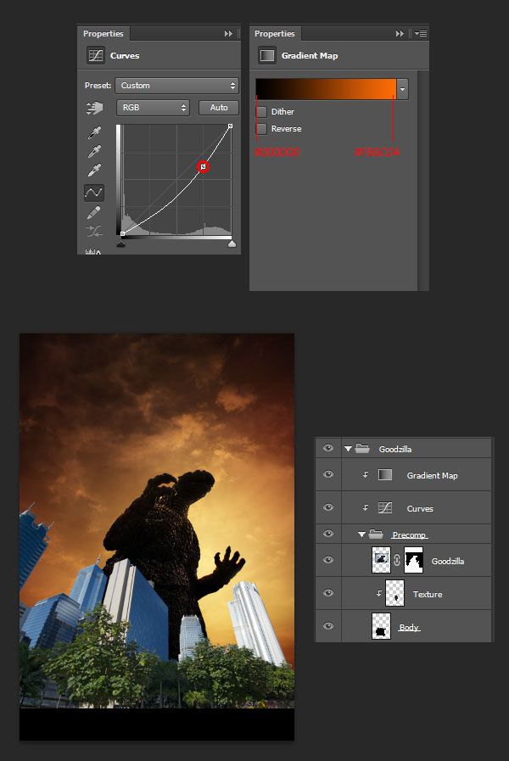Select the bottom-left curve endpoint
509x761 pixels.
click(x=122, y=234)
